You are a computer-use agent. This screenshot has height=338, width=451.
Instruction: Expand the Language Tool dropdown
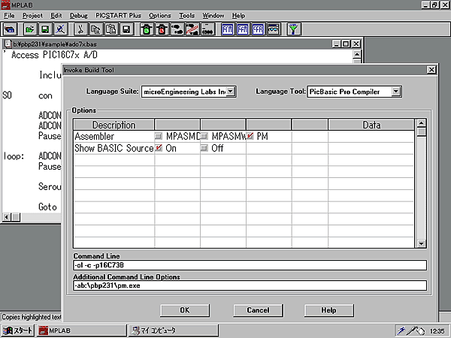(396, 92)
